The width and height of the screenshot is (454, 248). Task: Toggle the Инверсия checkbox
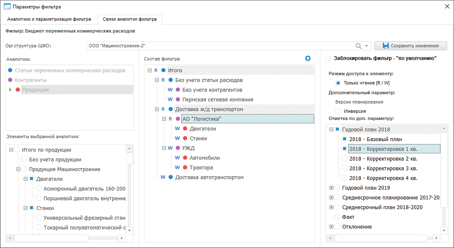pos(338,111)
